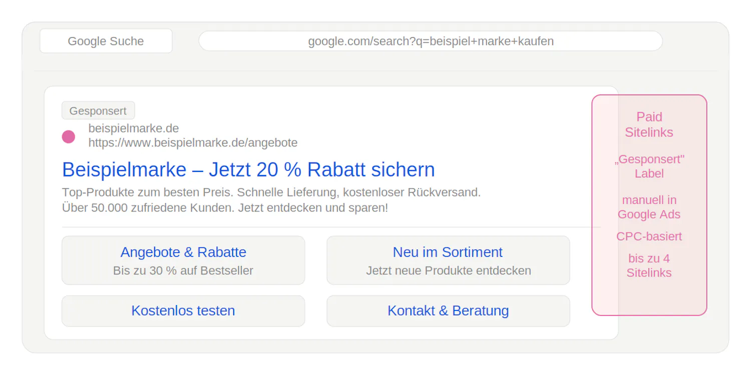Open the Beispielmarke 20 % Rabatt headline
Viewport: 751px width, 375px height.
[x=248, y=170]
